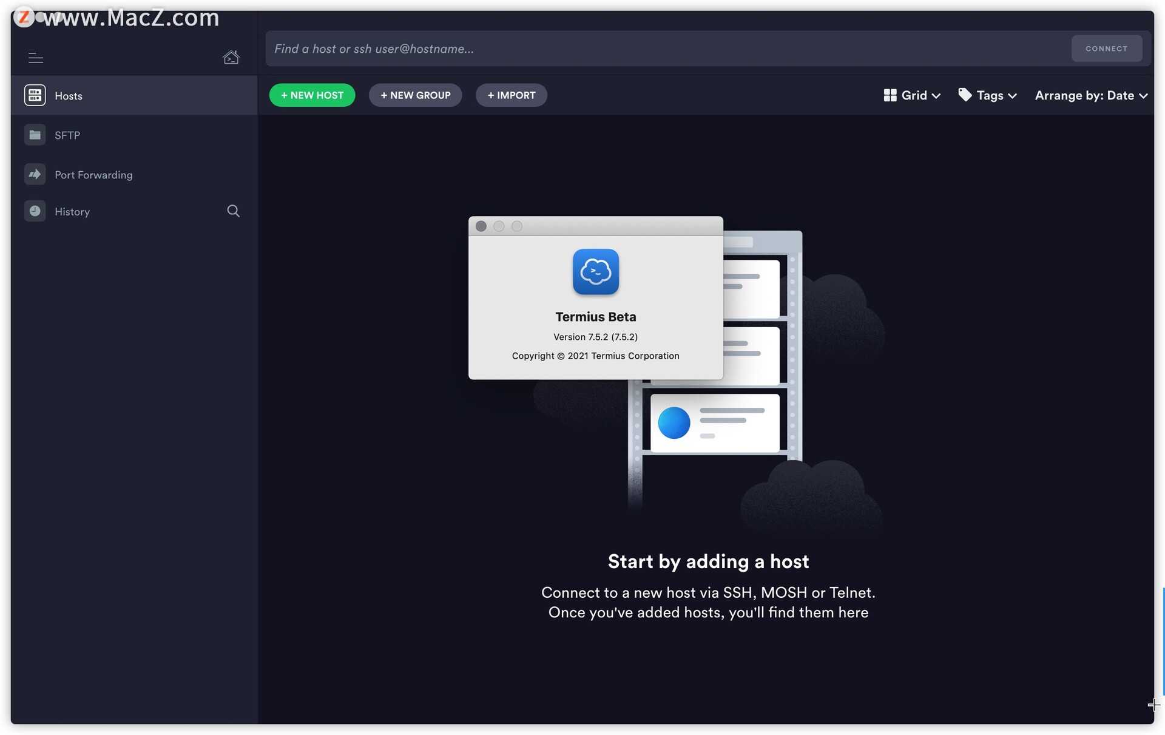Click 'Start by adding a host' heading
Viewport: 1165px width, 735px height.
pos(708,561)
